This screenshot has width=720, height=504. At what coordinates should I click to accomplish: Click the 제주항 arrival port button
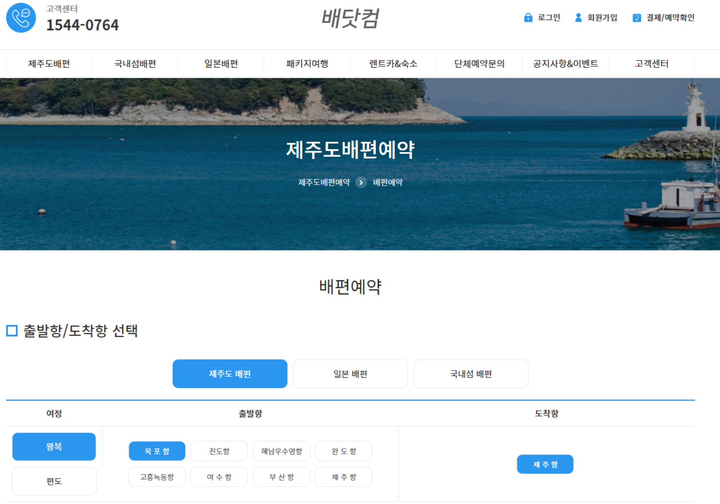coord(545,464)
